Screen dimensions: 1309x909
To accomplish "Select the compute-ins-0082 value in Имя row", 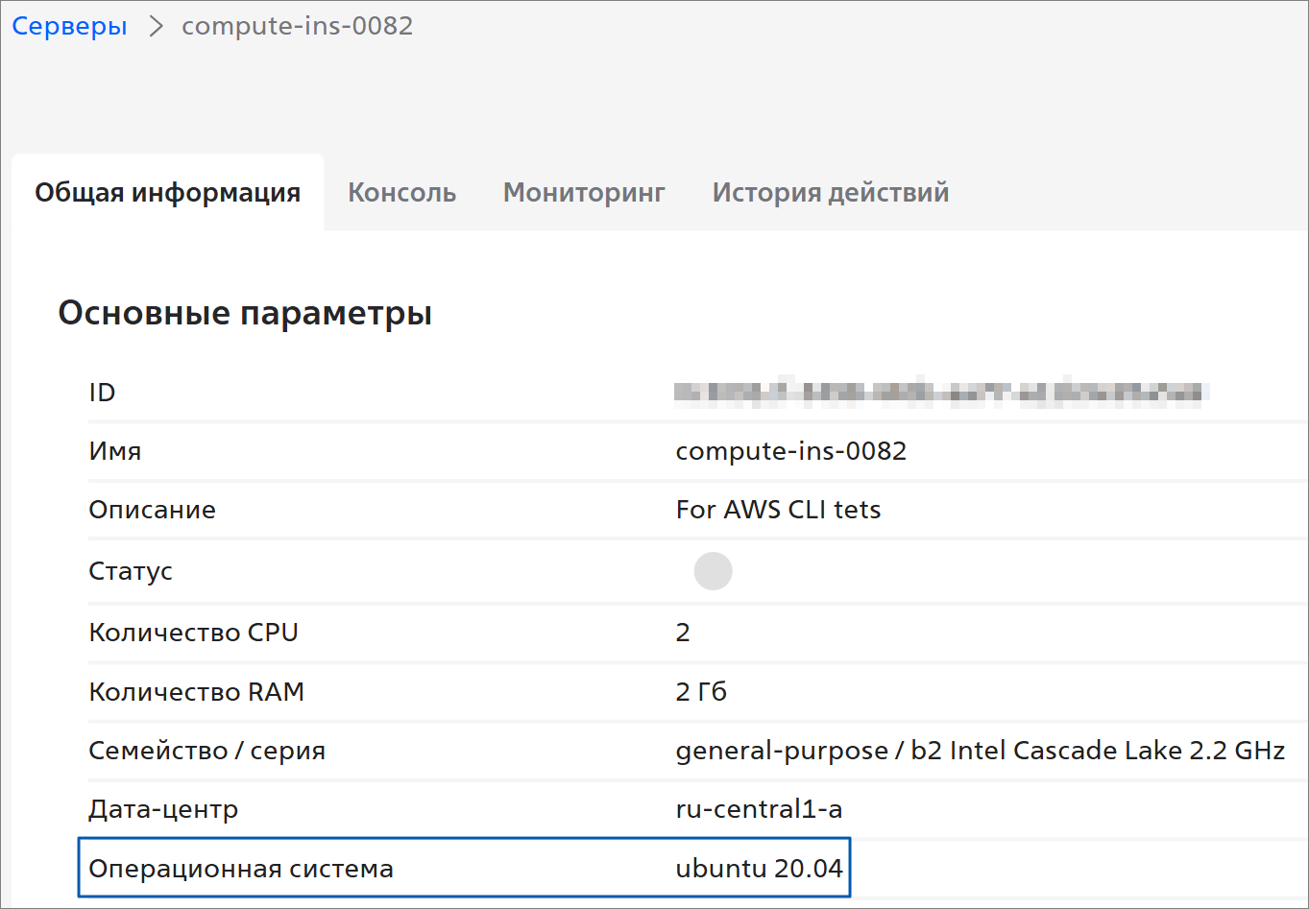I will click(x=790, y=451).
